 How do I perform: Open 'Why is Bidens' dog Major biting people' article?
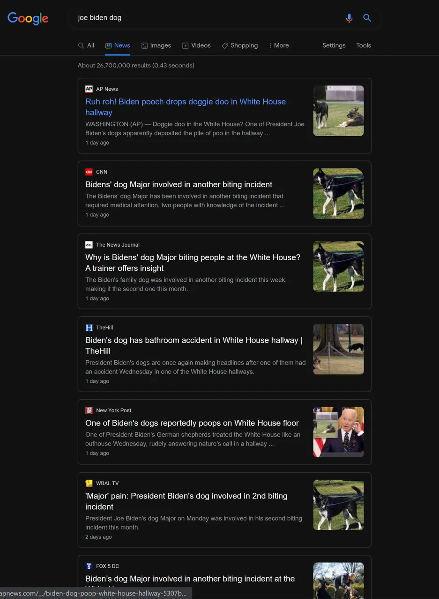(193, 263)
